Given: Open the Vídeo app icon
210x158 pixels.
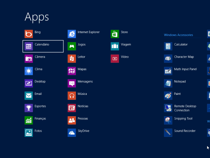Looking at the screenshot, I should (x=115, y=59).
